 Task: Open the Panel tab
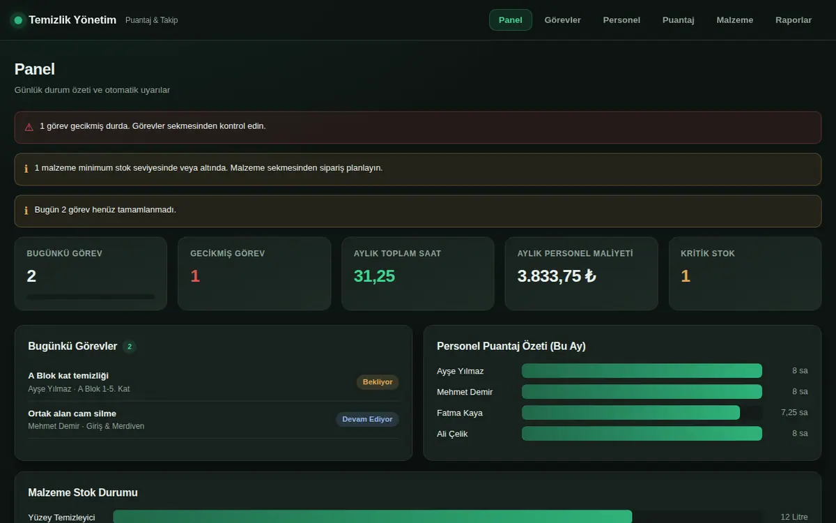click(x=511, y=20)
